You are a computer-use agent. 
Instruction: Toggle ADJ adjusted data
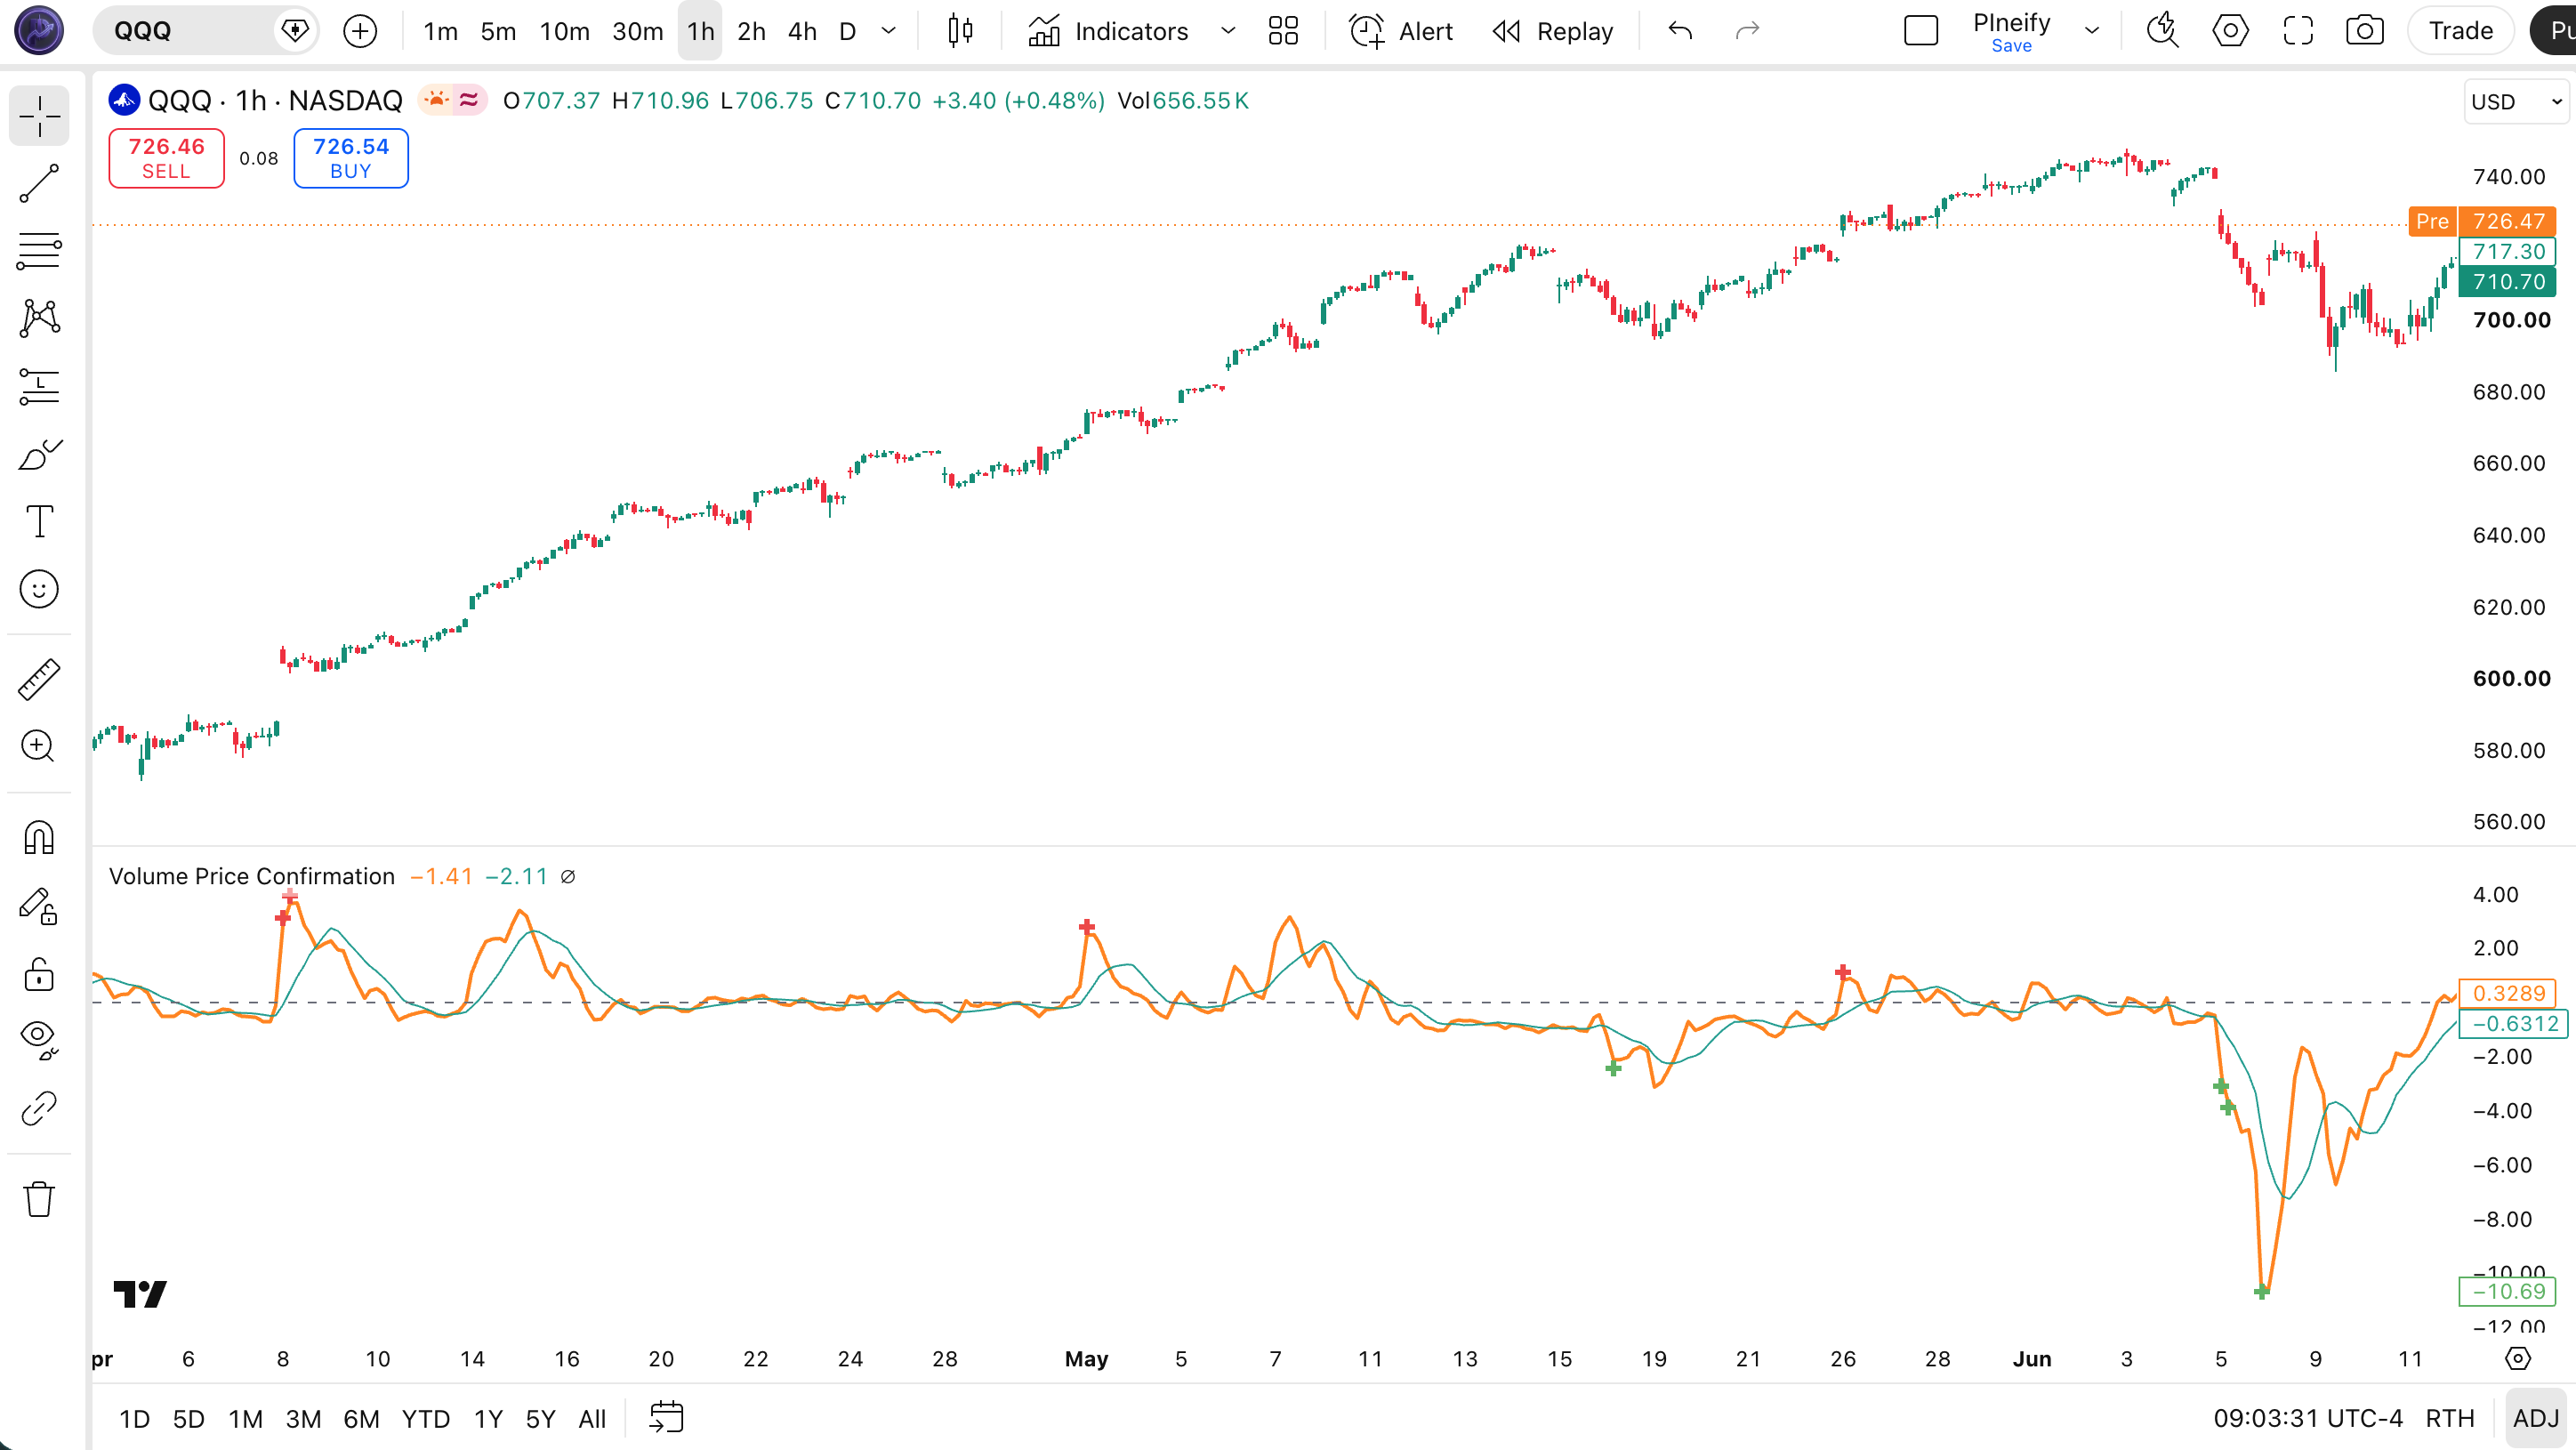click(x=2535, y=1418)
